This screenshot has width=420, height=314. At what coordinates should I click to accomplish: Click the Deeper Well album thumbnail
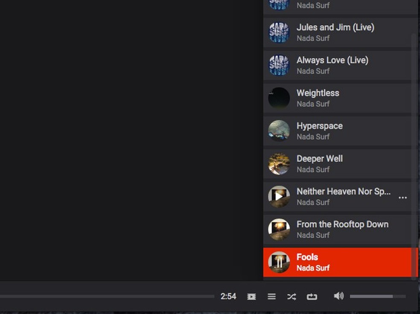click(x=279, y=164)
